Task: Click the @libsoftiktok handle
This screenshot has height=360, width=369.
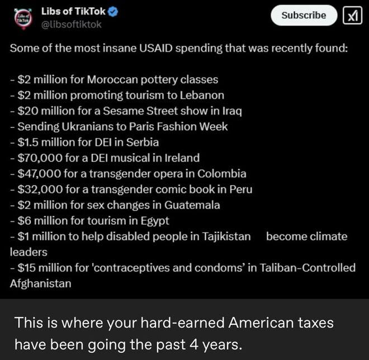Action: point(72,25)
